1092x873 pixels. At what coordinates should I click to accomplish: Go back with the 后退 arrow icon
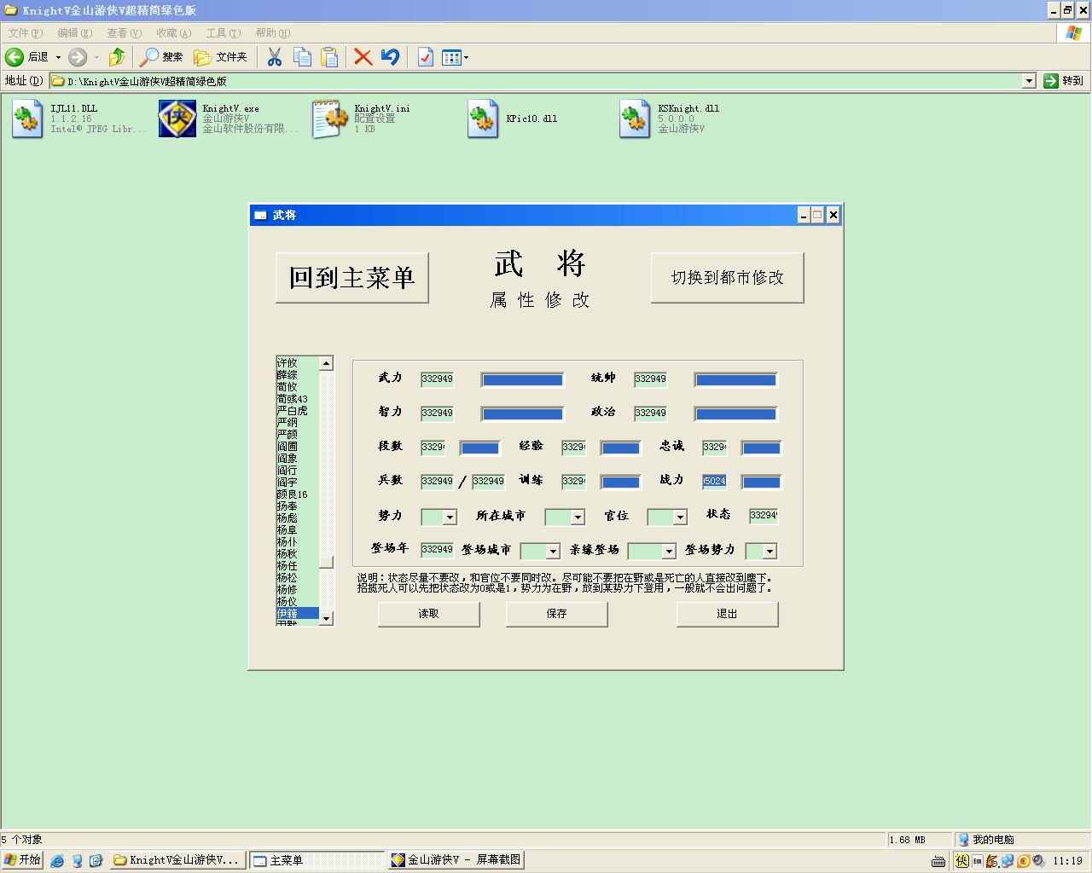pos(15,57)
